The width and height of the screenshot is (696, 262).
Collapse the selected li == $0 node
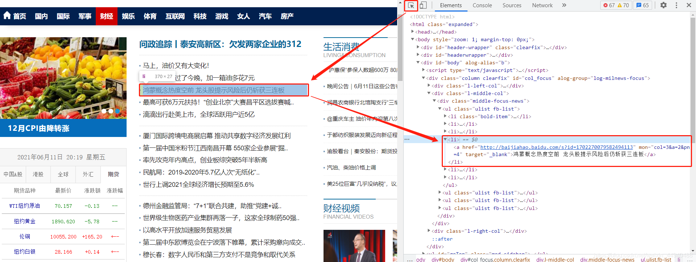point(445,139)
